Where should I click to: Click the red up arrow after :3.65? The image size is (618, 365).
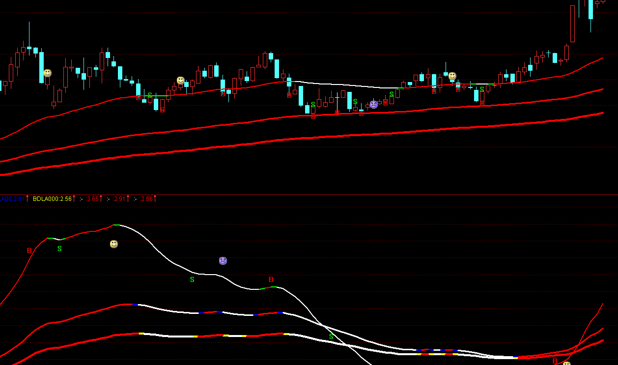(x=101, y=198)
